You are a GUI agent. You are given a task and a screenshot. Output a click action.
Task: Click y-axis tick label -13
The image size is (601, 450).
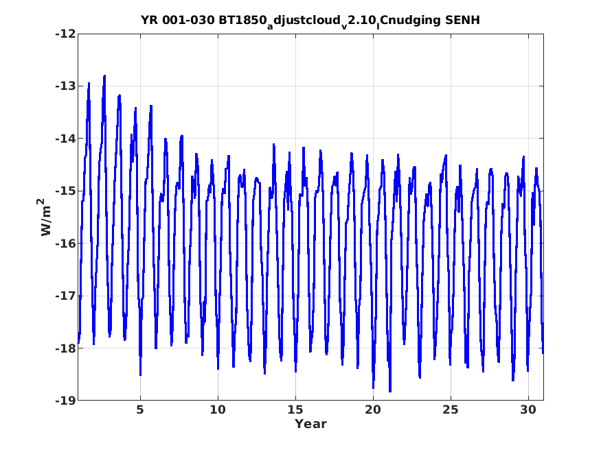tap(65, 86)
